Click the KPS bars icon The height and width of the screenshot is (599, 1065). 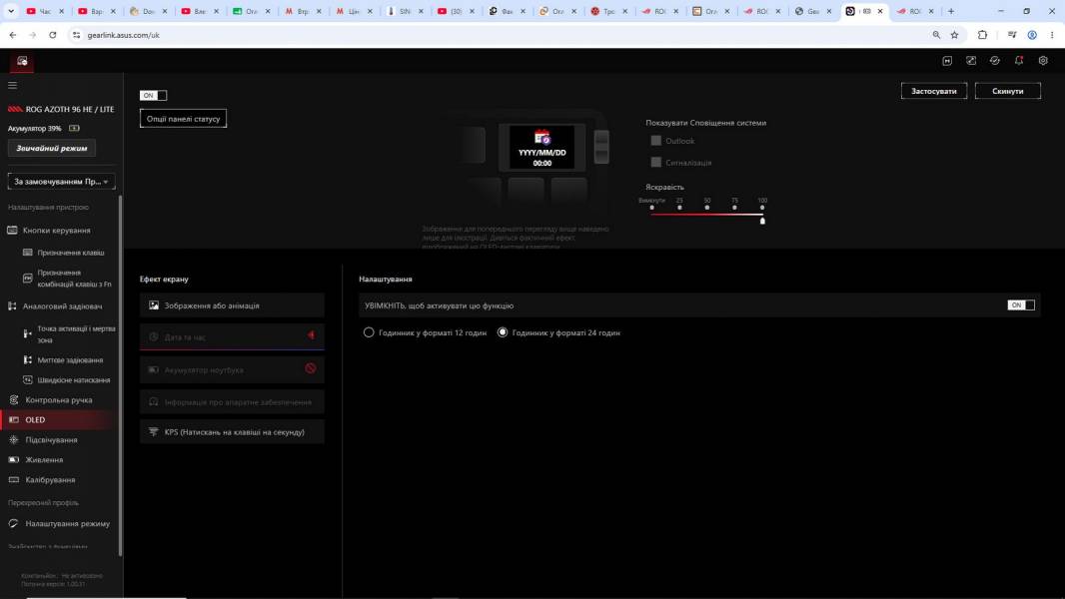pyautogui.click(x=154, y=432)
